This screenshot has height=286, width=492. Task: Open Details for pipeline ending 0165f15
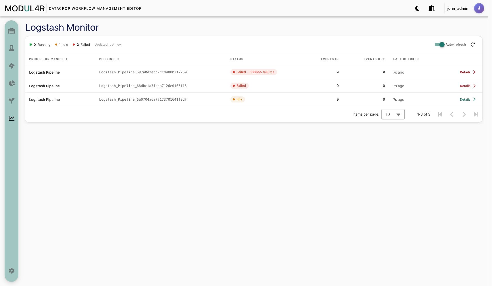pos(465,86)
